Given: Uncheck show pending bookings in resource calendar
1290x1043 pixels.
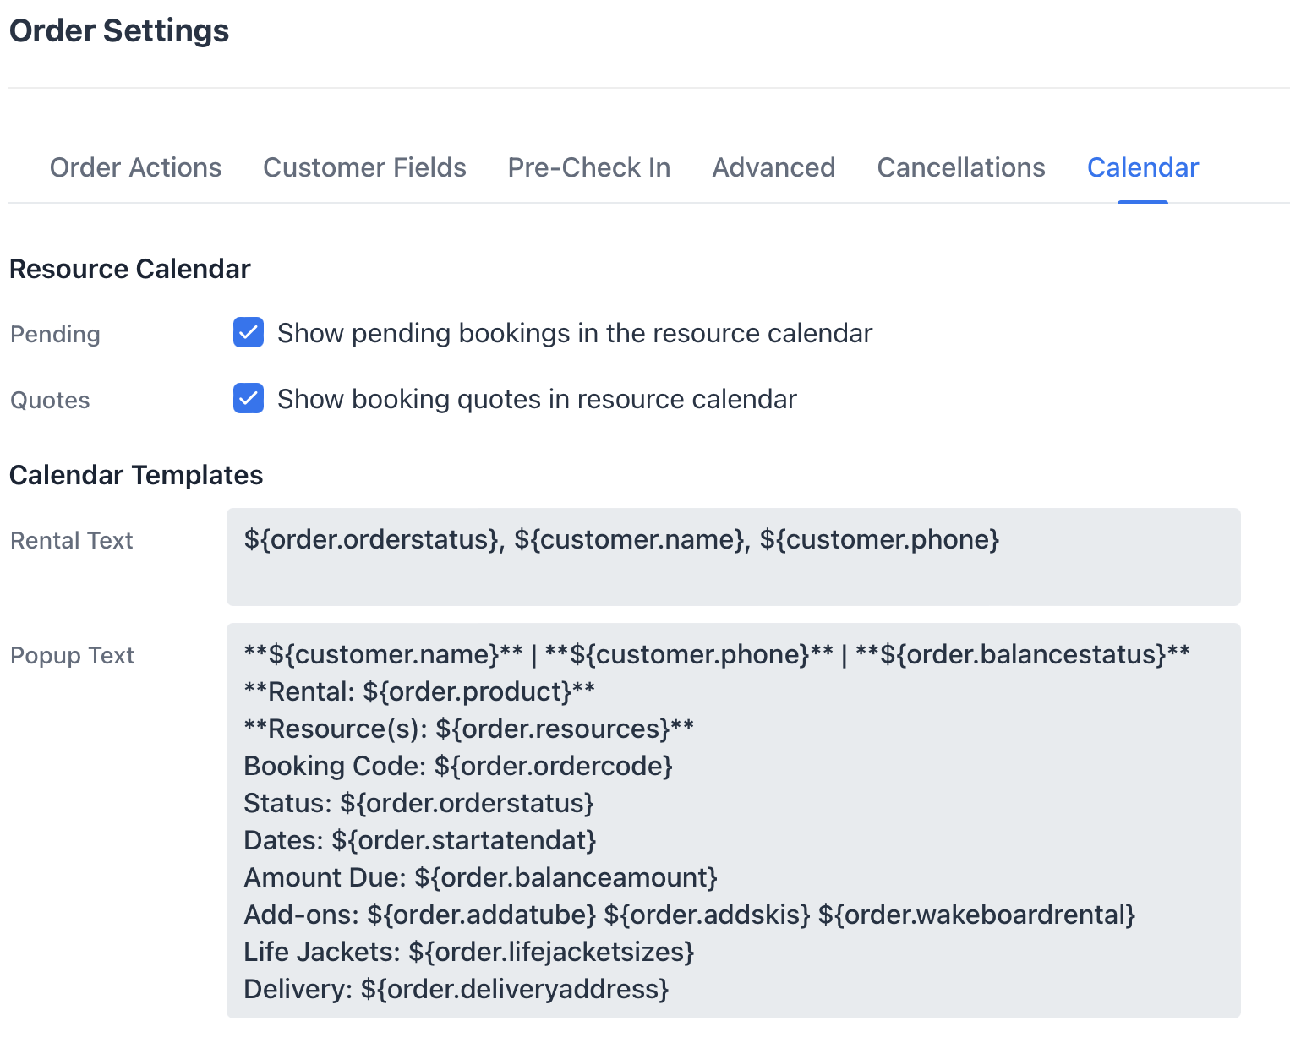Looking at the screenshot, I should point(248,333).
